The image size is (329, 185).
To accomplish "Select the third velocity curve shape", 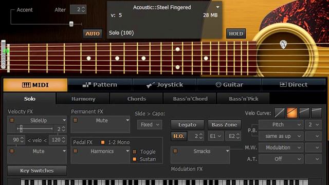I will [x=304, y=113].
